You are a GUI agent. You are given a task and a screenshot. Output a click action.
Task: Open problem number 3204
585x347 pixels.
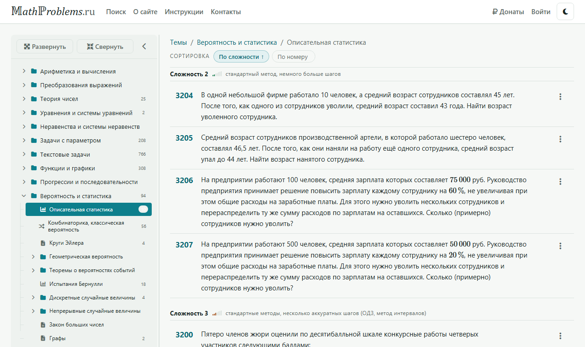click(x=184, y=95)
